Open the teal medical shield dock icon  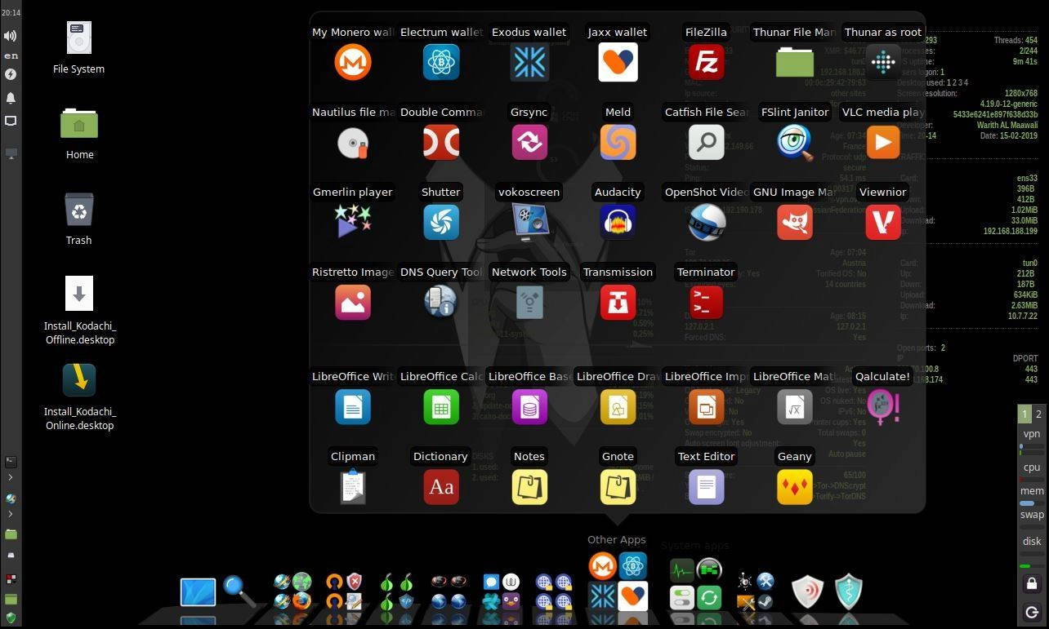[850, 591]
